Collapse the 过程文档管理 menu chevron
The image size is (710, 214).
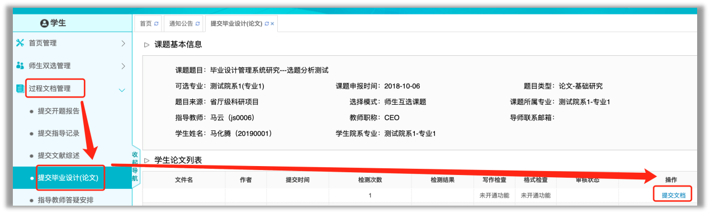[122, 89]
